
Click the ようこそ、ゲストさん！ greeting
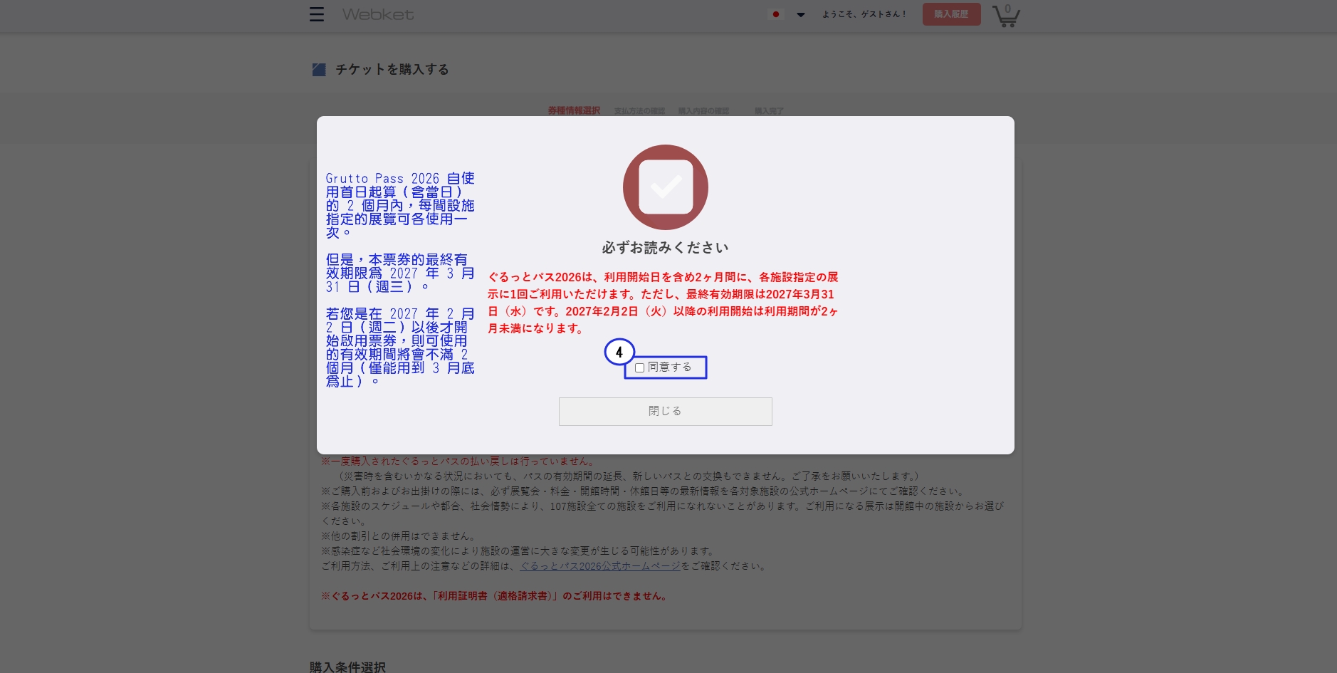click(864, 14)
